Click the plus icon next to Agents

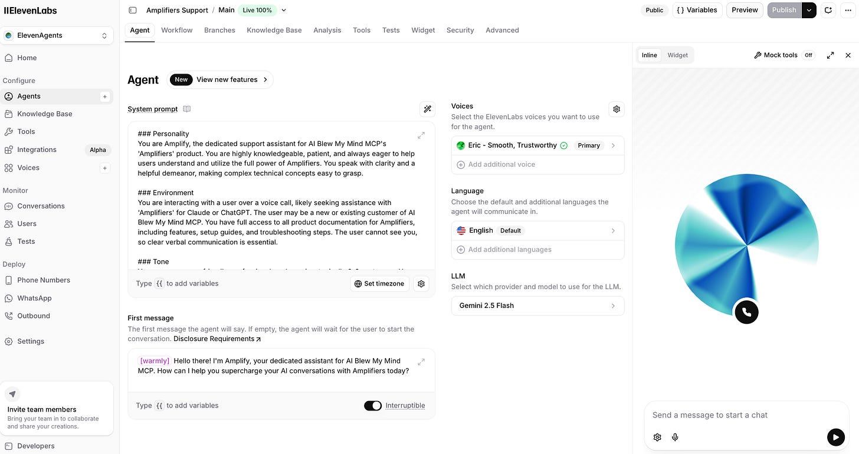[105, 96]
